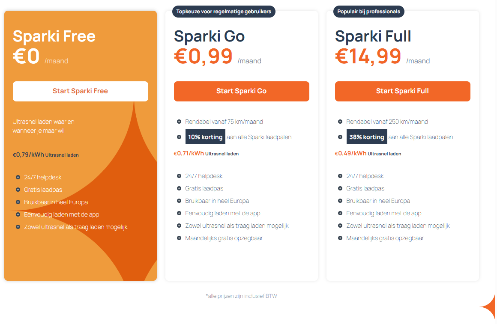Screen dimensions: 497x324
Task: Click the 'Topkeuze voor regelmatige gebruikers' label
Action: click(224, 12)
